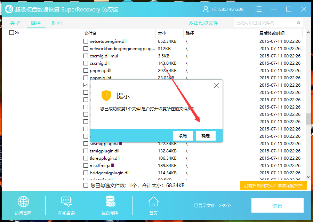Screen dimensions: 313x222
Task: Click the 132.84KB size cell
Action: click(x=167, y=151)
